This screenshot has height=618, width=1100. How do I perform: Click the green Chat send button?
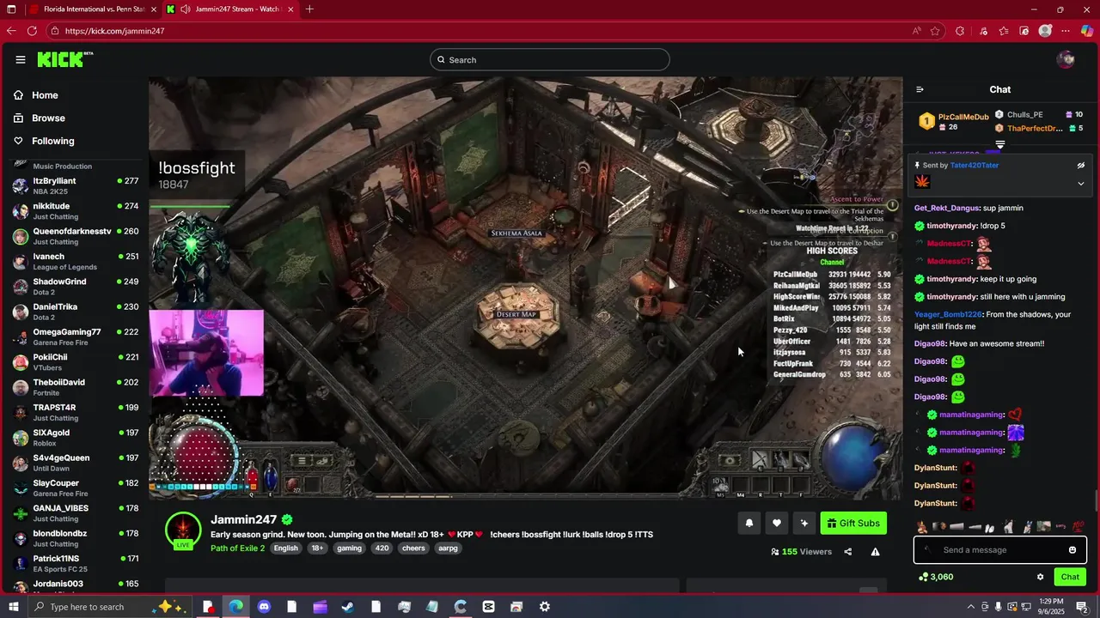tap(1070, 577)
